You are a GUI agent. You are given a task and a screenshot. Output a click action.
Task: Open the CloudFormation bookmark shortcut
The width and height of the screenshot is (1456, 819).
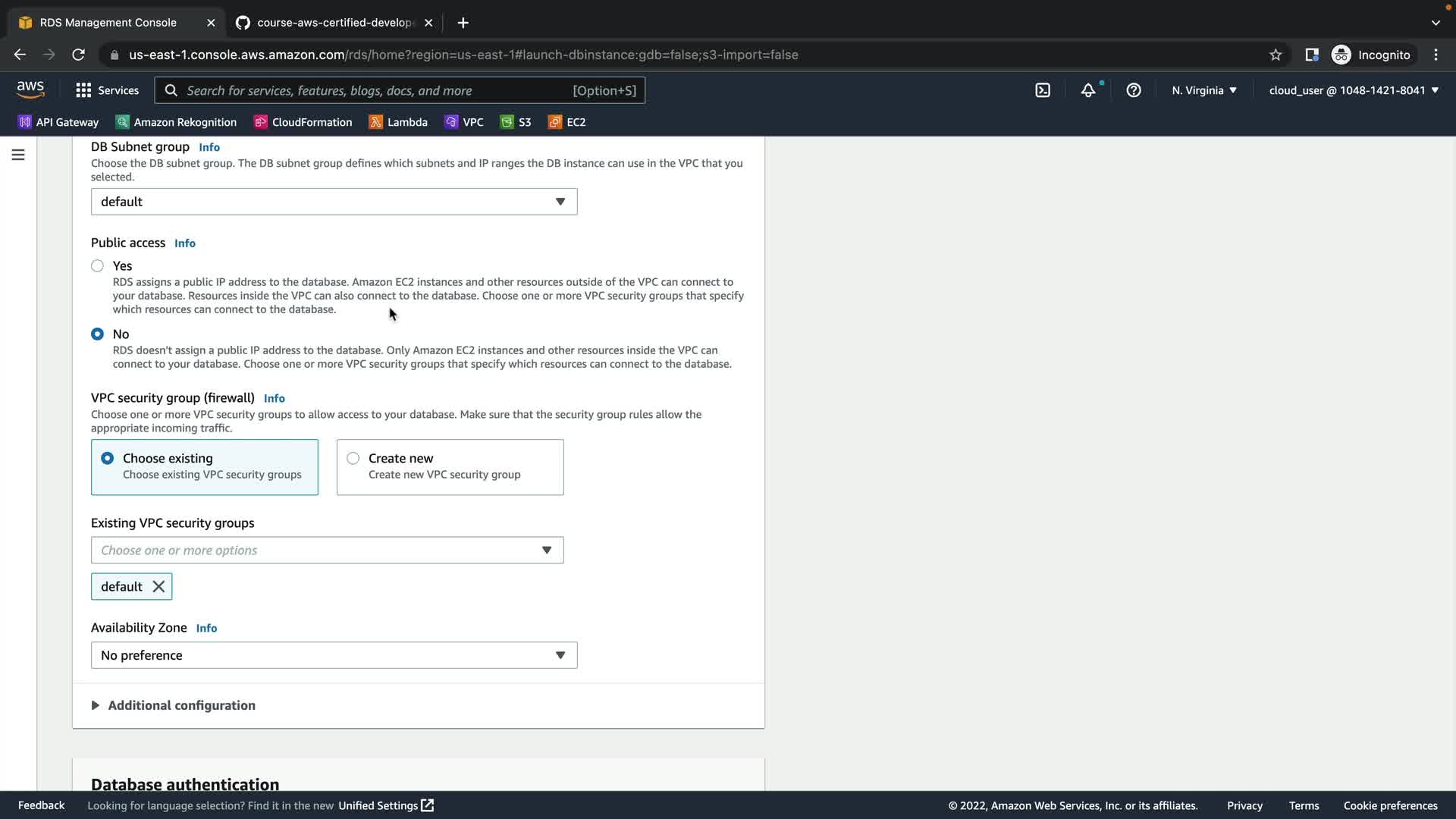[303, 122]
